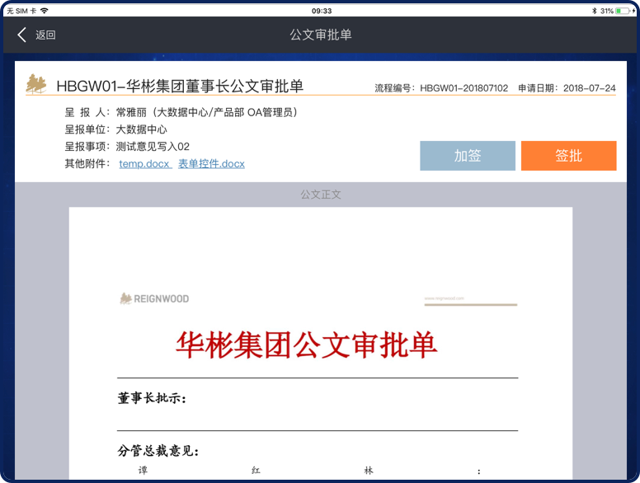
Task: Click the 加签 button
Action: coord(468,156)
